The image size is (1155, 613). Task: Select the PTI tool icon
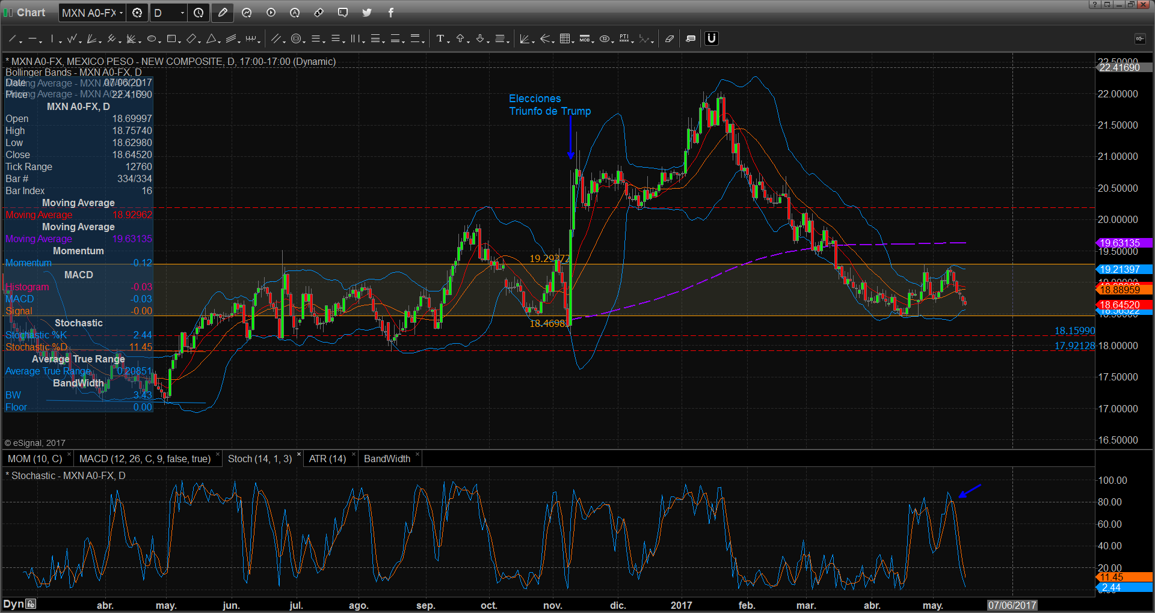coord(624,39)
